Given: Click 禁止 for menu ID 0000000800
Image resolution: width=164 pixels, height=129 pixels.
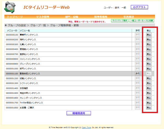Looking at the screenshot, I should coord(149,59).
